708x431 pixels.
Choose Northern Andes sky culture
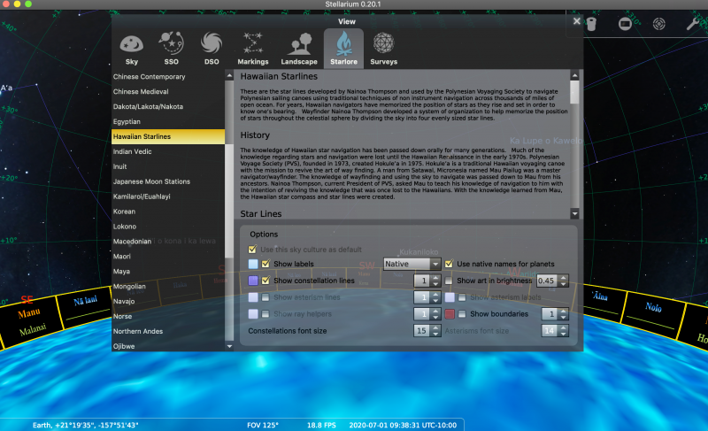pyautogui.click(x=168, y=331)
